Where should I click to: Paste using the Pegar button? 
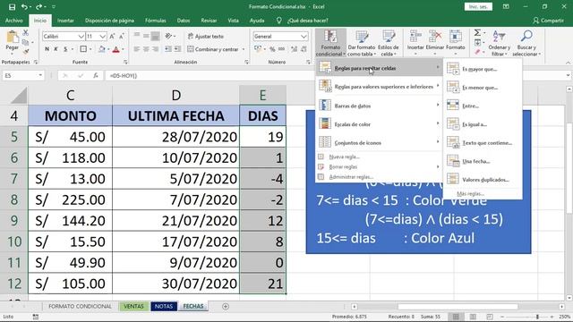click(x=12, y=41)
